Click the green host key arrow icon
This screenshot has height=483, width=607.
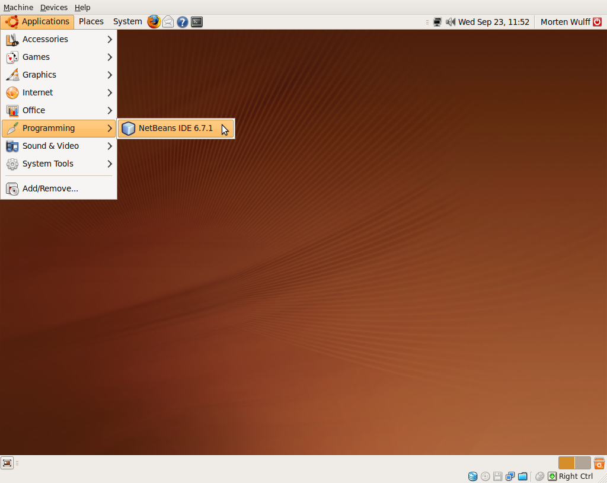click(x=552, y=476)
